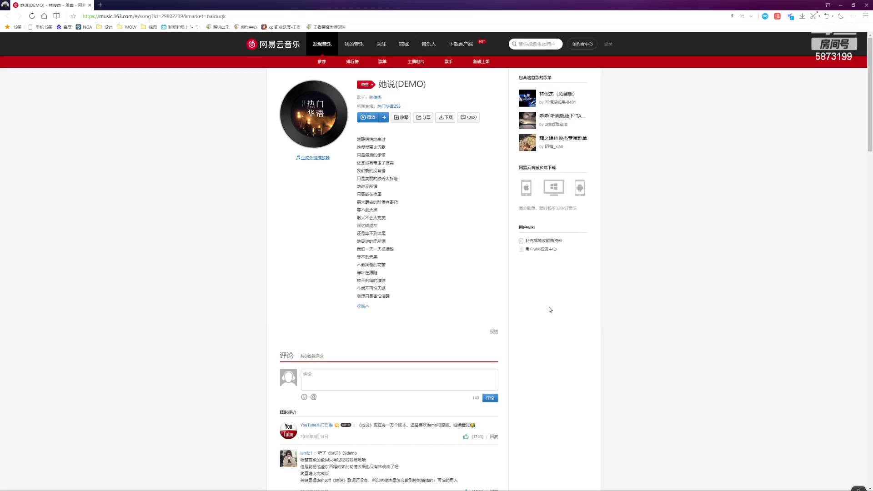Open comments via the (845) bubble icon
This screenshot has height=491, width=873.
click(468, 117)
